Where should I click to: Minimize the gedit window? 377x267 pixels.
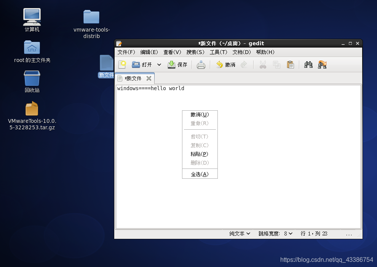[343, 43]
